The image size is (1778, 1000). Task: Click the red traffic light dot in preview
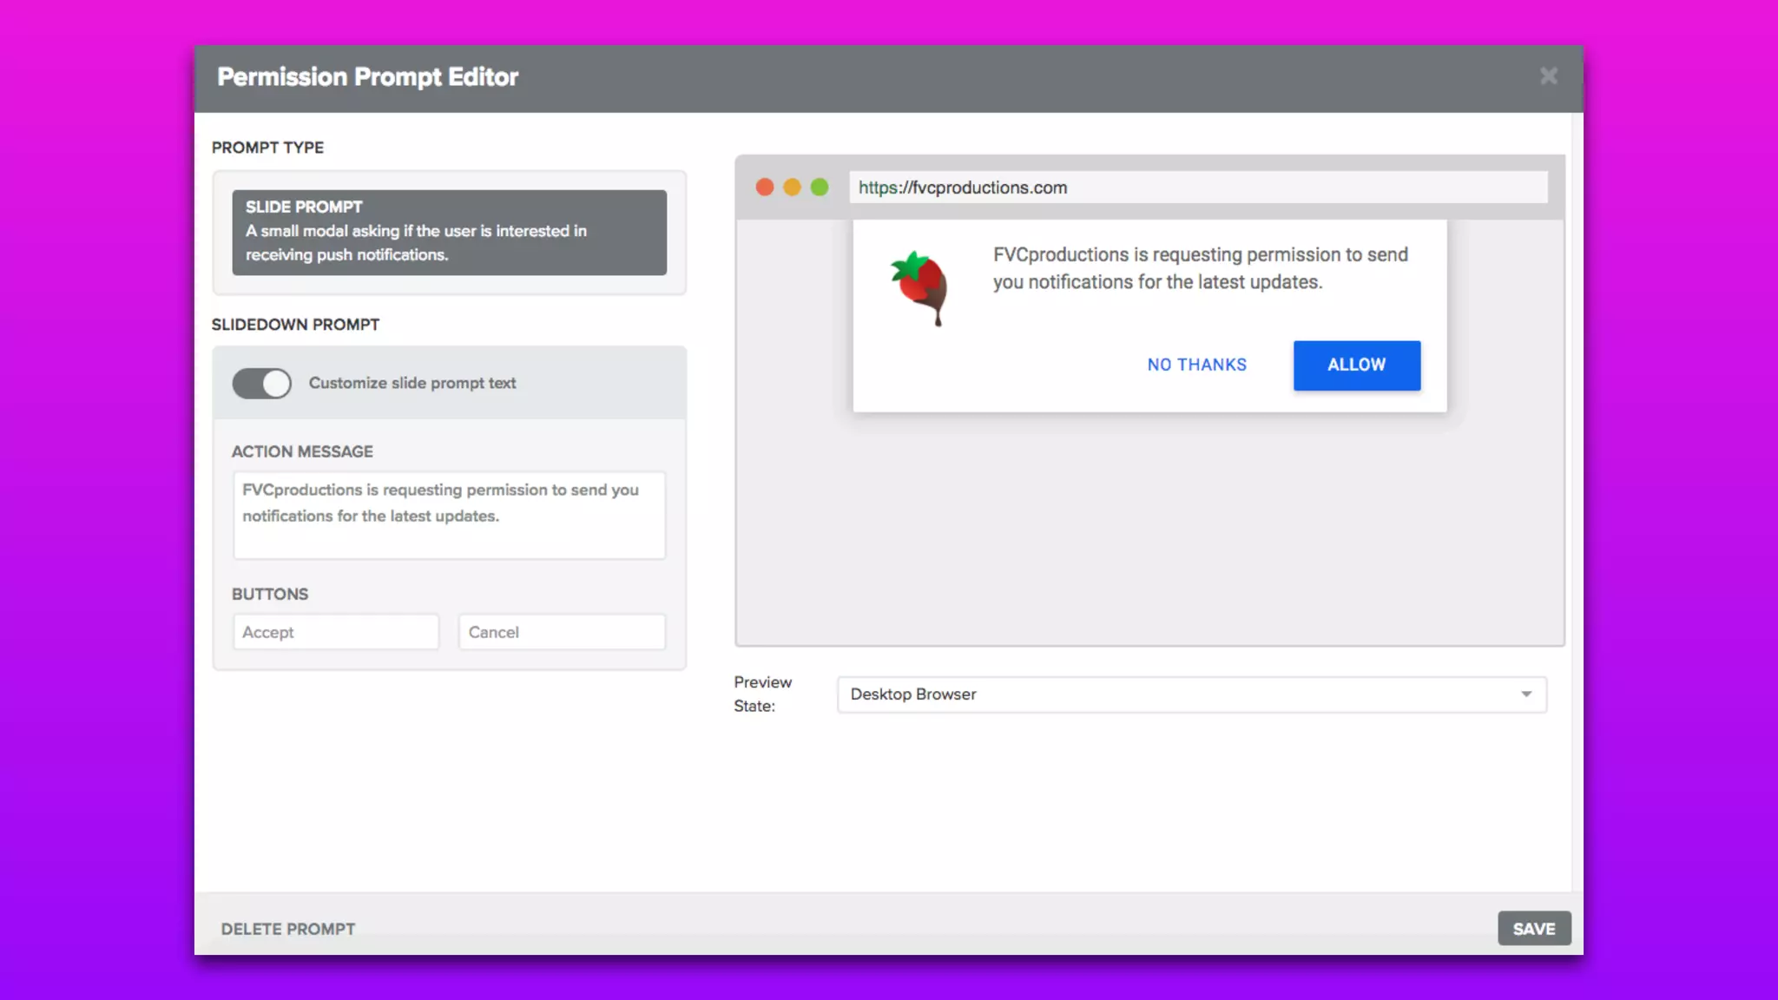tap(764, 187)
